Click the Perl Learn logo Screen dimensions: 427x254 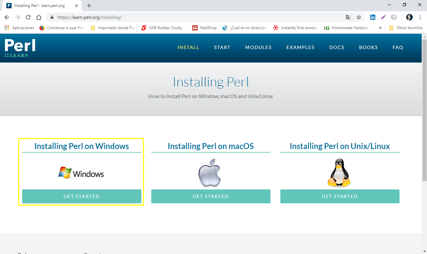[x=20, y=48]
